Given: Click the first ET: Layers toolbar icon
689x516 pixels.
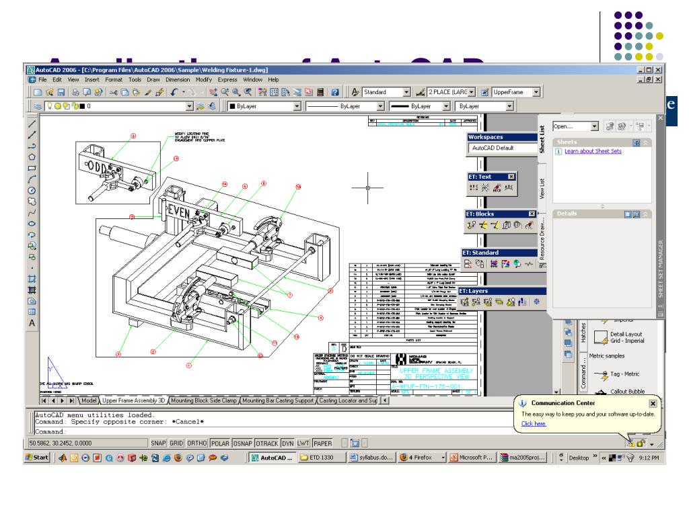Looking at the screenshot, I should [464, 302].
